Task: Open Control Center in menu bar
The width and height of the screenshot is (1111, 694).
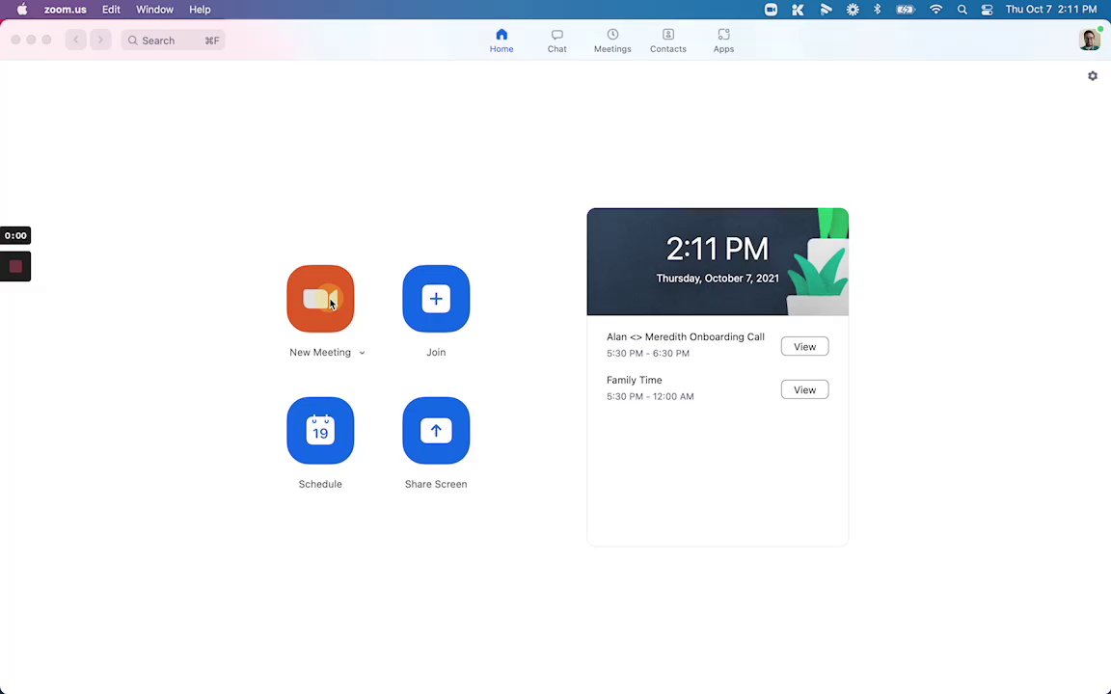Action: click(987, 10)
